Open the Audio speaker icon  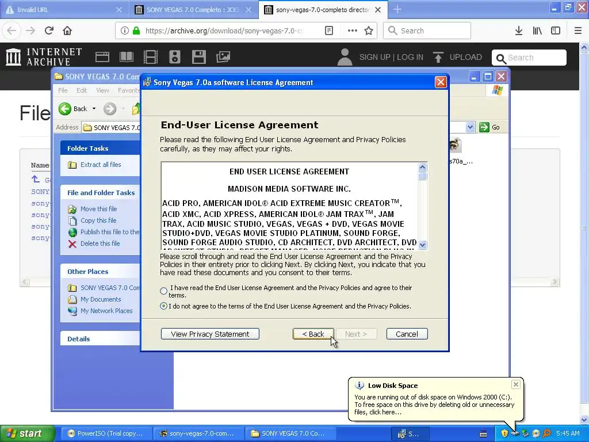(x=175, y=57)
